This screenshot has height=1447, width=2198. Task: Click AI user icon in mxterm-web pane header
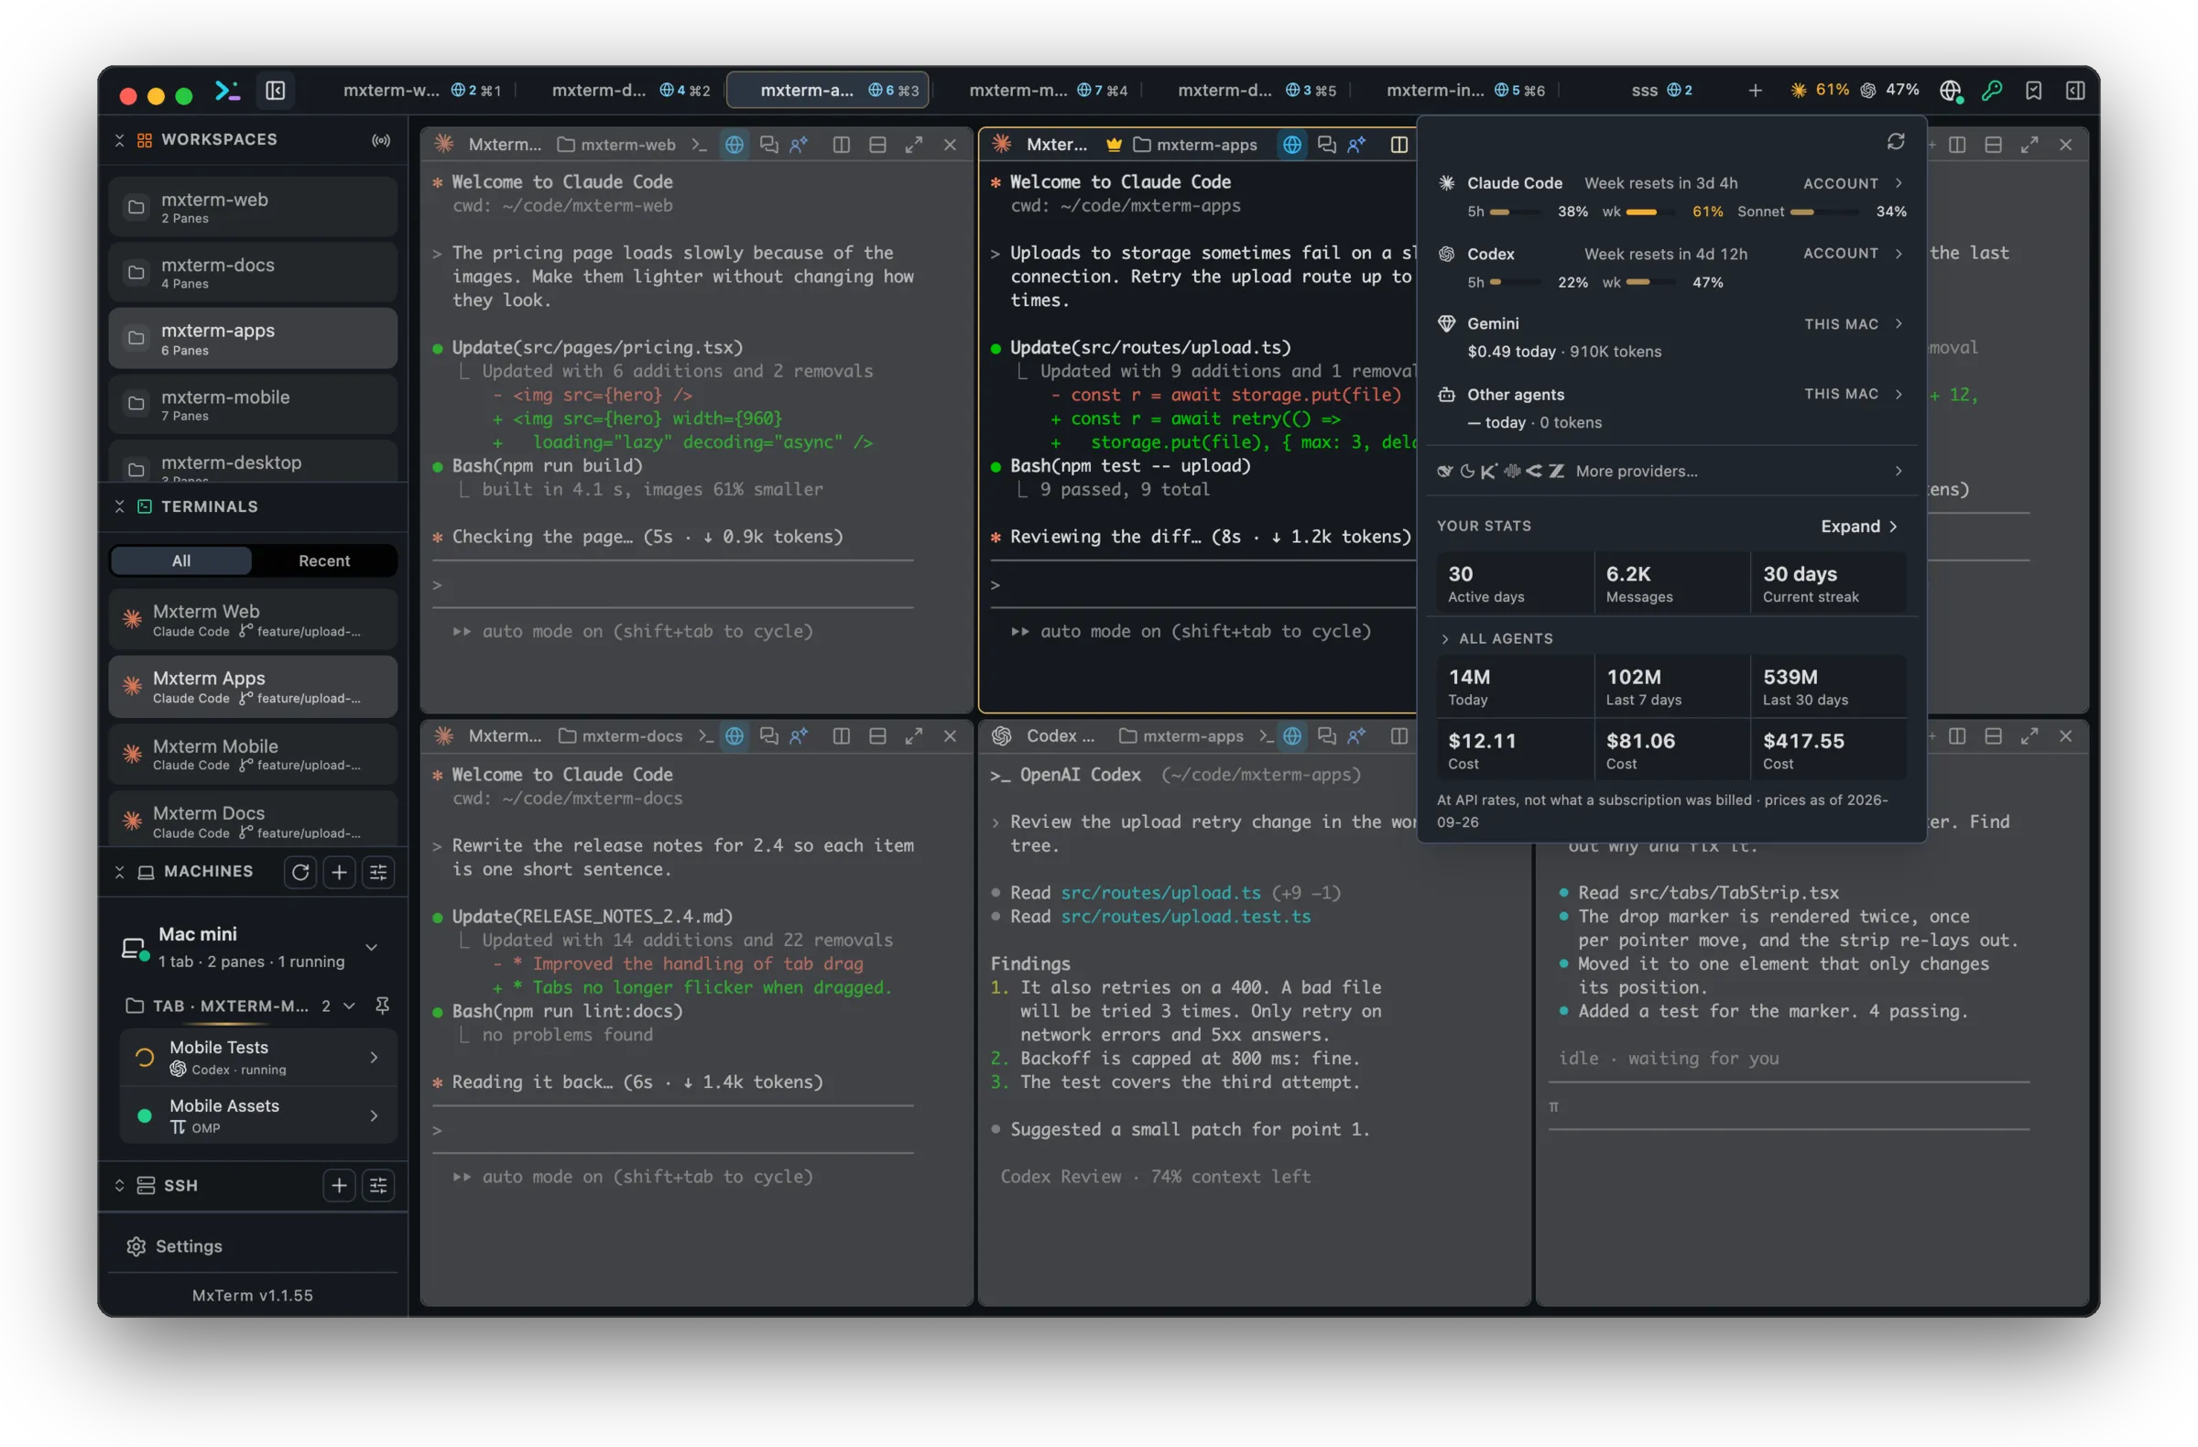tap(799, 144)
